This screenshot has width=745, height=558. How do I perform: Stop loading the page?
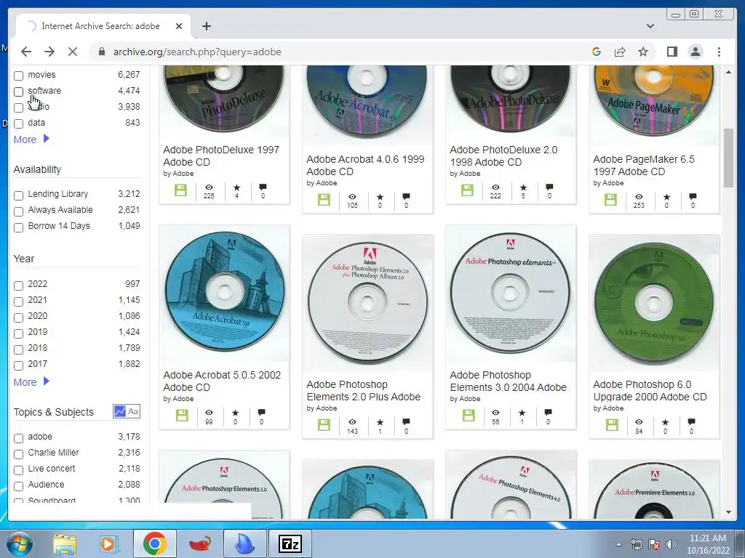(73, 52)
